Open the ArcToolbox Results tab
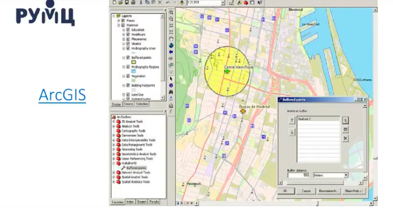This screenshot has height=208, width=393. coord(154,202)
